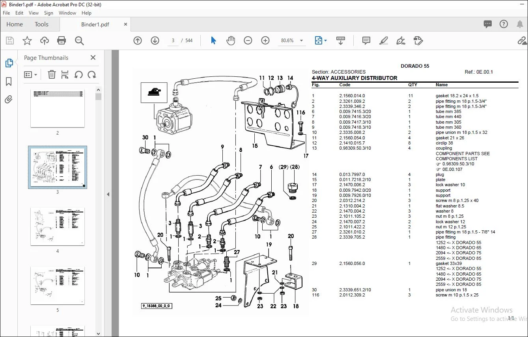528x337 pixels.
Task: Open the thumbnails options dropdown menu
Action: pos(30,74)
